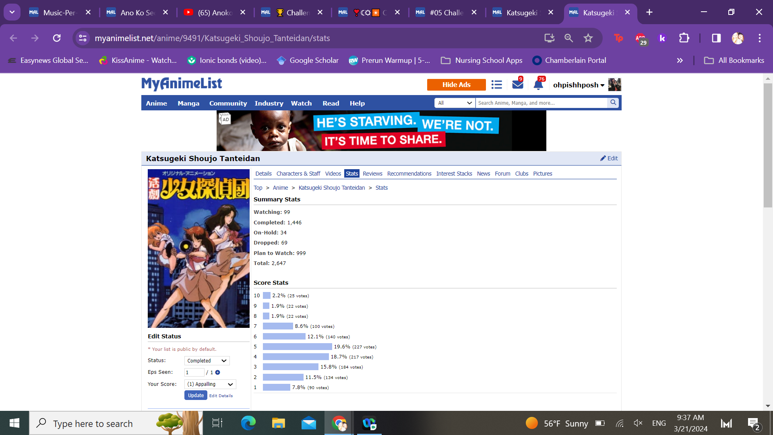This screenshot has height=435, width=773.
Task: Click the orange Hide Ads button
Action: coord(456,85)
